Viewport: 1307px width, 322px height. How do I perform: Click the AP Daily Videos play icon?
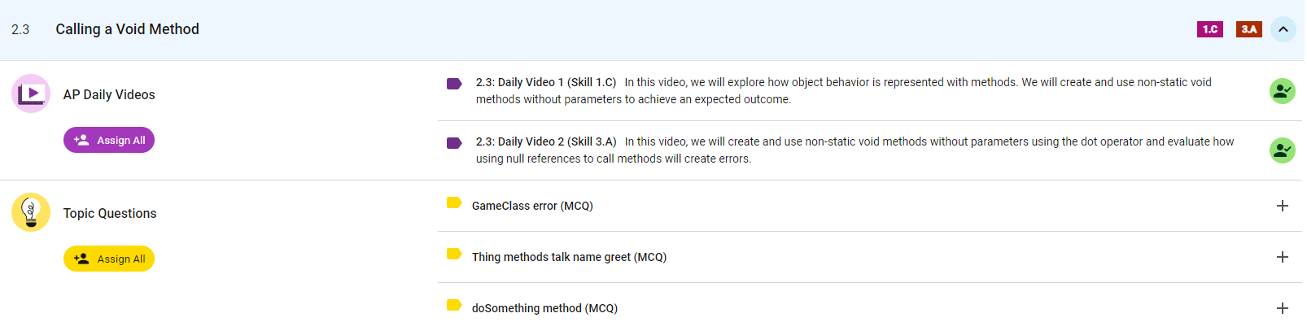[31, 94]
